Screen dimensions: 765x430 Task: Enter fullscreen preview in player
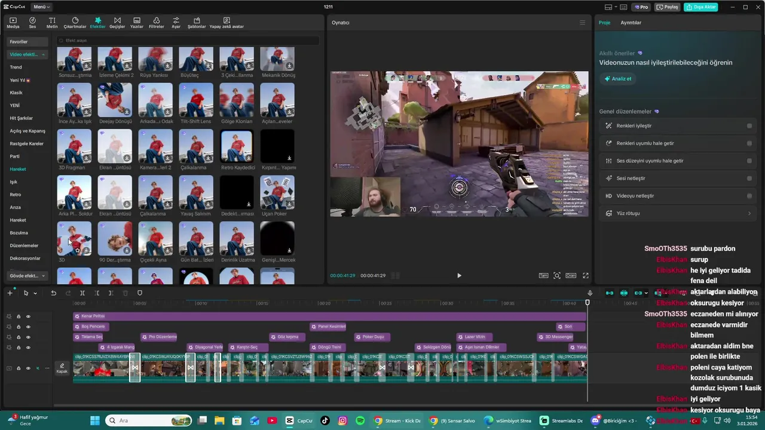(x=586, y=275)
